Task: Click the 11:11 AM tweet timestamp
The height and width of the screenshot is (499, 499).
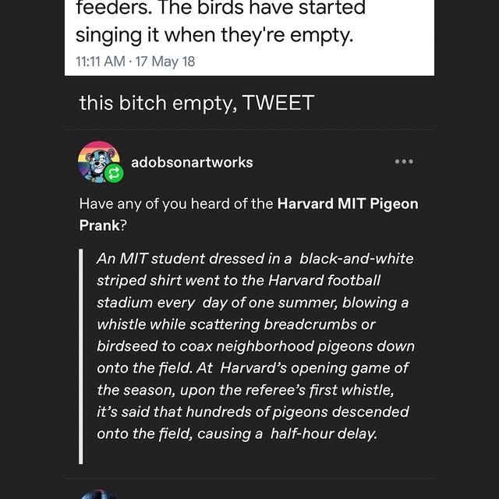Action: click(x=99, y=62)
